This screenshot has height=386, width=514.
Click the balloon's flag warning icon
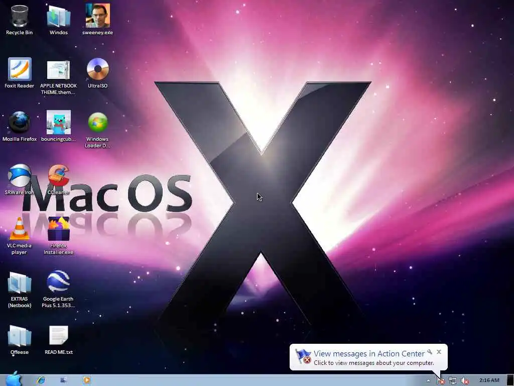pos(303,356)
